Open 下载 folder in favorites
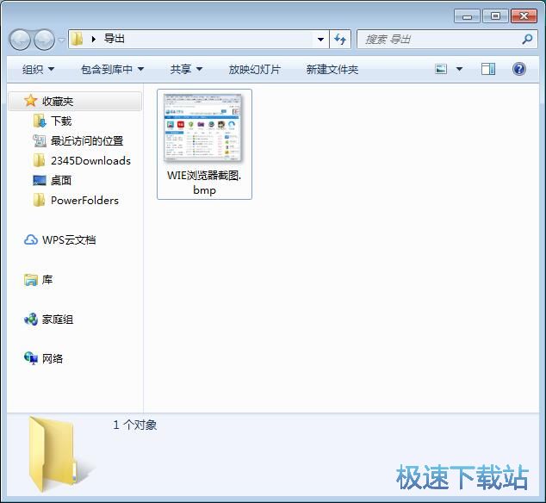 (61, 121)
